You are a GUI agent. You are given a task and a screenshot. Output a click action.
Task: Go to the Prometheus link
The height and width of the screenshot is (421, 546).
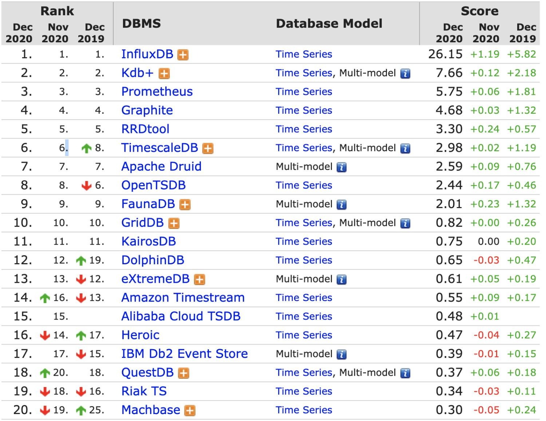tap(157, 91)
